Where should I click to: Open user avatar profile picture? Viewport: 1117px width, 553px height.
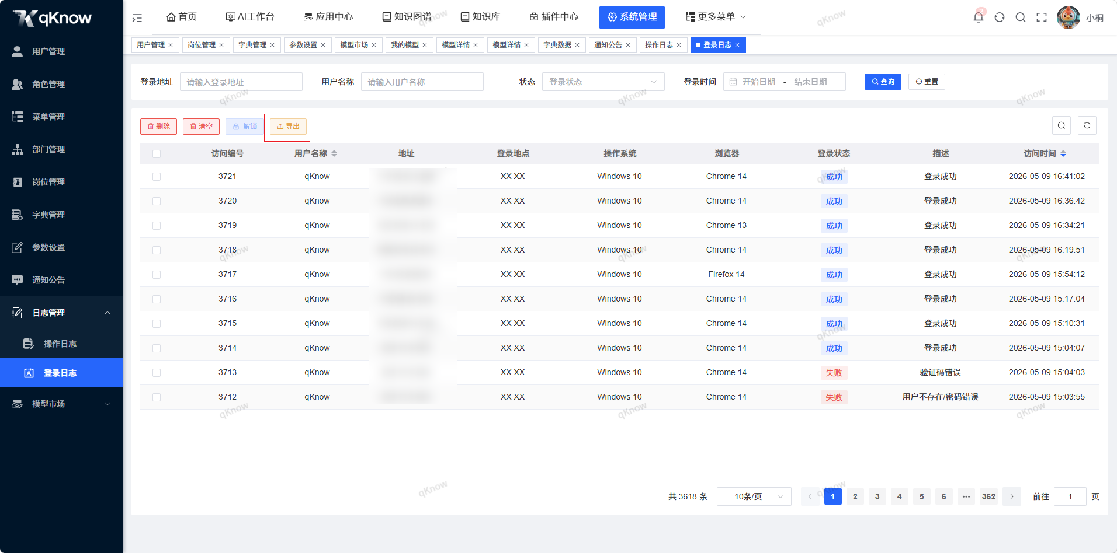(x=1069, y=17)
